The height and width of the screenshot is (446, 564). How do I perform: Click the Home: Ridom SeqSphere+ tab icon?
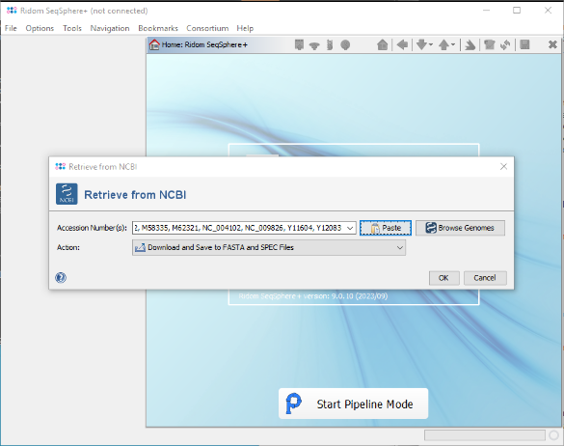(154, 44)
